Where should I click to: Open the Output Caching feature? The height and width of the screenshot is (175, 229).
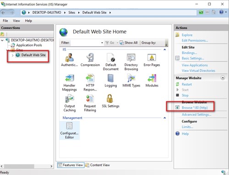click(70, 103)
